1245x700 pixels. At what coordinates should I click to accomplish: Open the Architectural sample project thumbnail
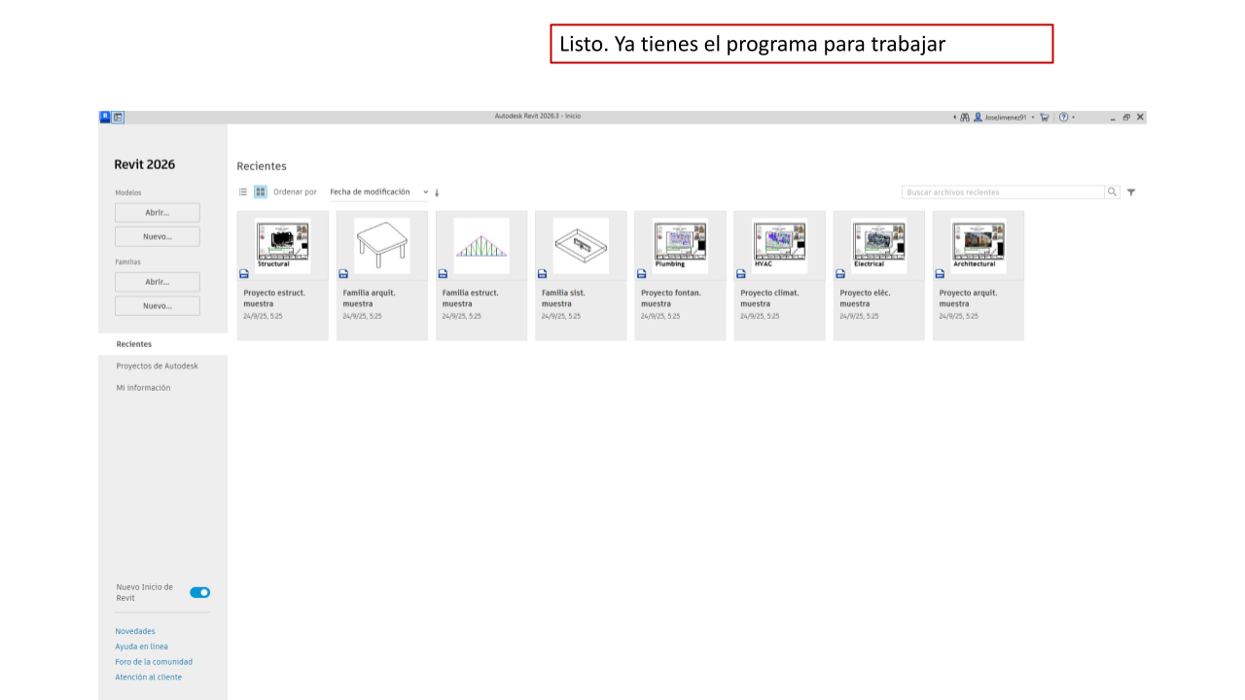point(978,245)
